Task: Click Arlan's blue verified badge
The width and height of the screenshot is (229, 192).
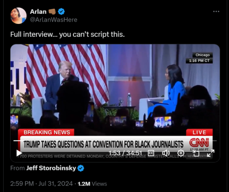Action: 61,11
